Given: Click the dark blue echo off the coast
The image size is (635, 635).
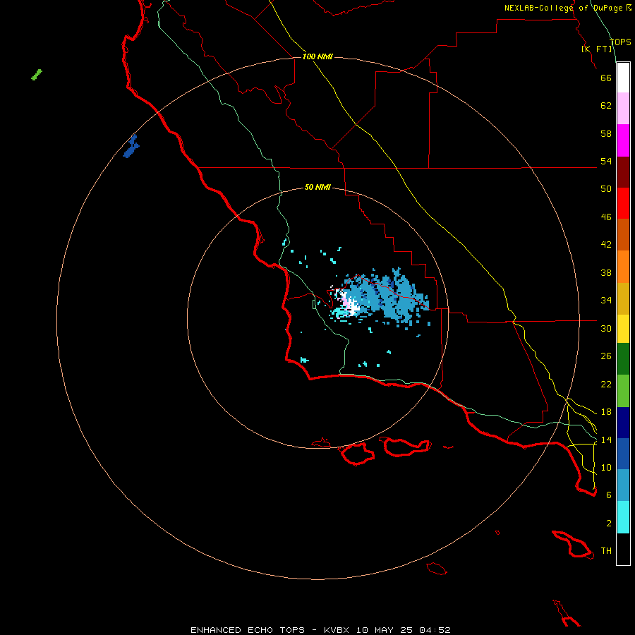Looking at the screenshot, I should pos(131,146).
